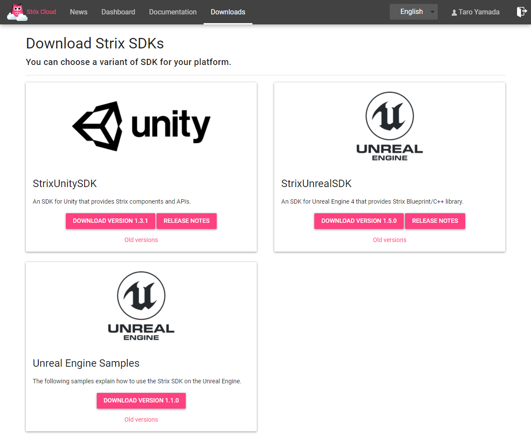Viewport: 531px width, 440px height.
Task: Click the Unreal Engine logo on the Samples card
Action: coord(141,305)
